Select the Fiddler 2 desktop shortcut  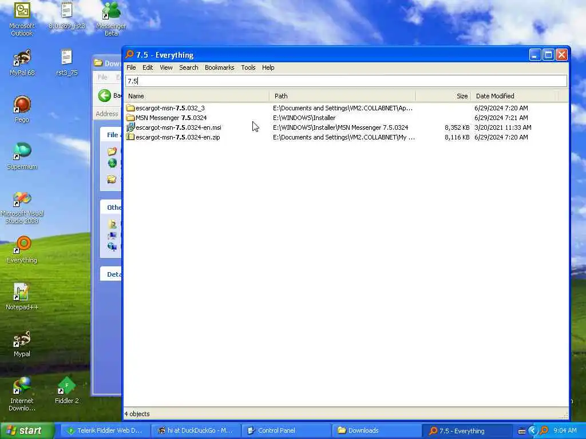66,390
